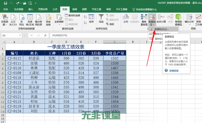
Task: Click the sort descending Z-A icon
Action: coord(85,23)
